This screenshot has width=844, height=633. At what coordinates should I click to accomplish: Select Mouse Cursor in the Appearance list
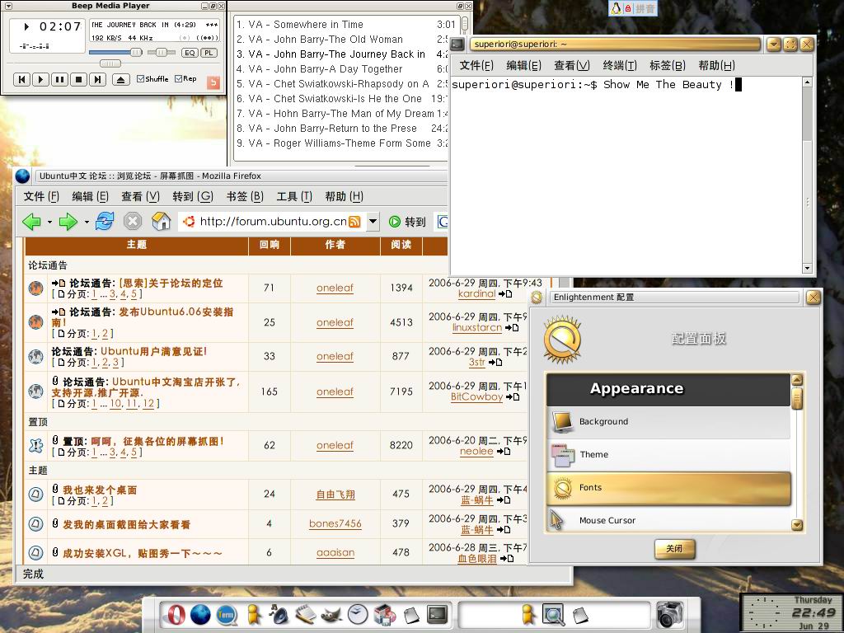click(668, 520)
